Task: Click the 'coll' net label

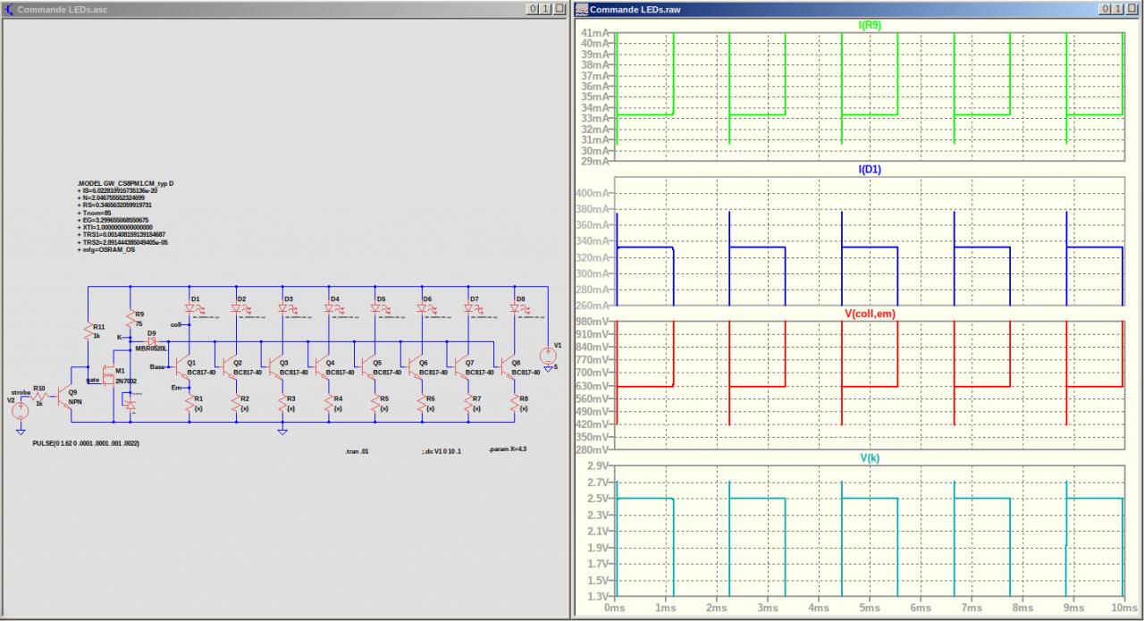Action: click(x=176, y=325)
